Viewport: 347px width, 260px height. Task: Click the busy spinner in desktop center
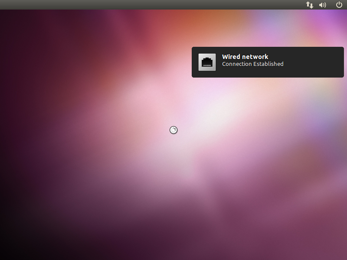pos(173,130)
